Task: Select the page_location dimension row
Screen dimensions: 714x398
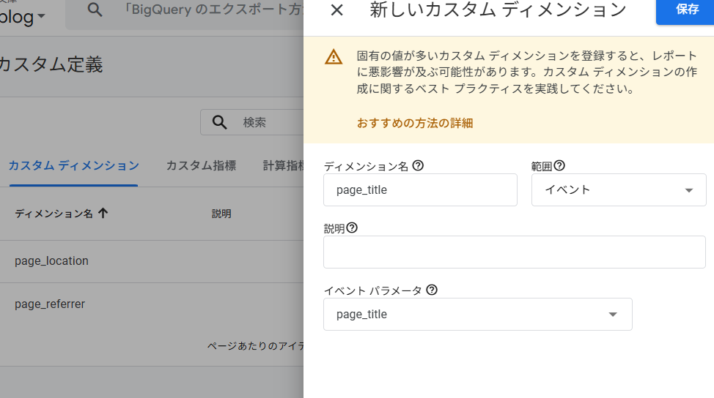Action: (x=51, y=261)
